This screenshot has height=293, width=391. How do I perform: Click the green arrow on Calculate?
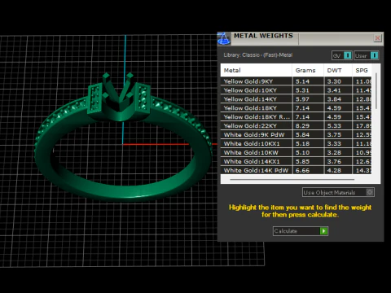tap(323, 231)
